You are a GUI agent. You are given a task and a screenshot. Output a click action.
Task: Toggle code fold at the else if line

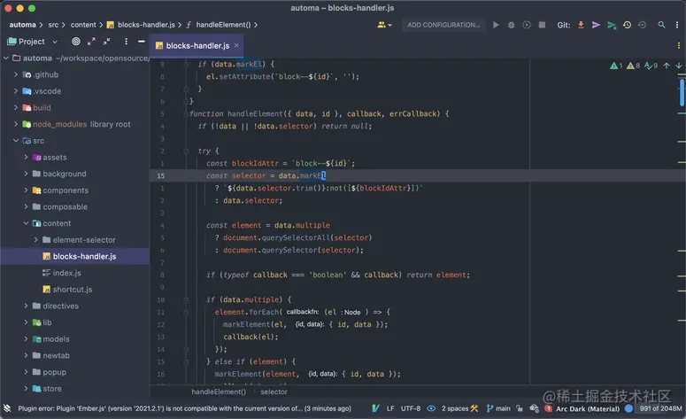[186, 361]
